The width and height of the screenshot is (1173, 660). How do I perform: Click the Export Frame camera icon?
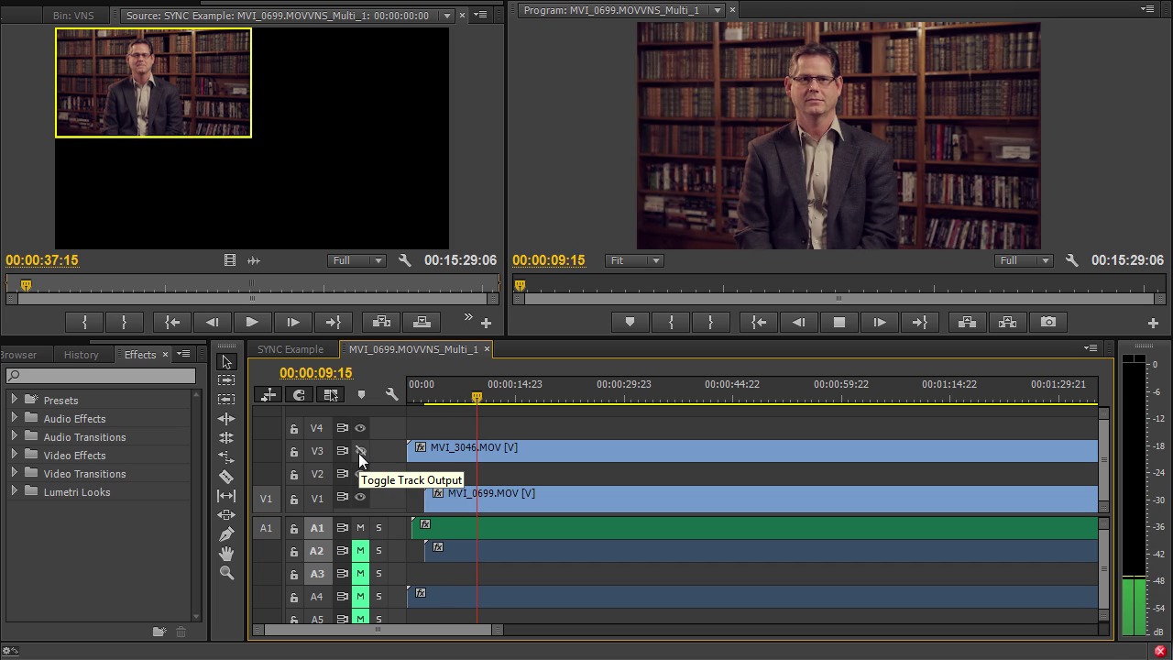[1047, 322]
